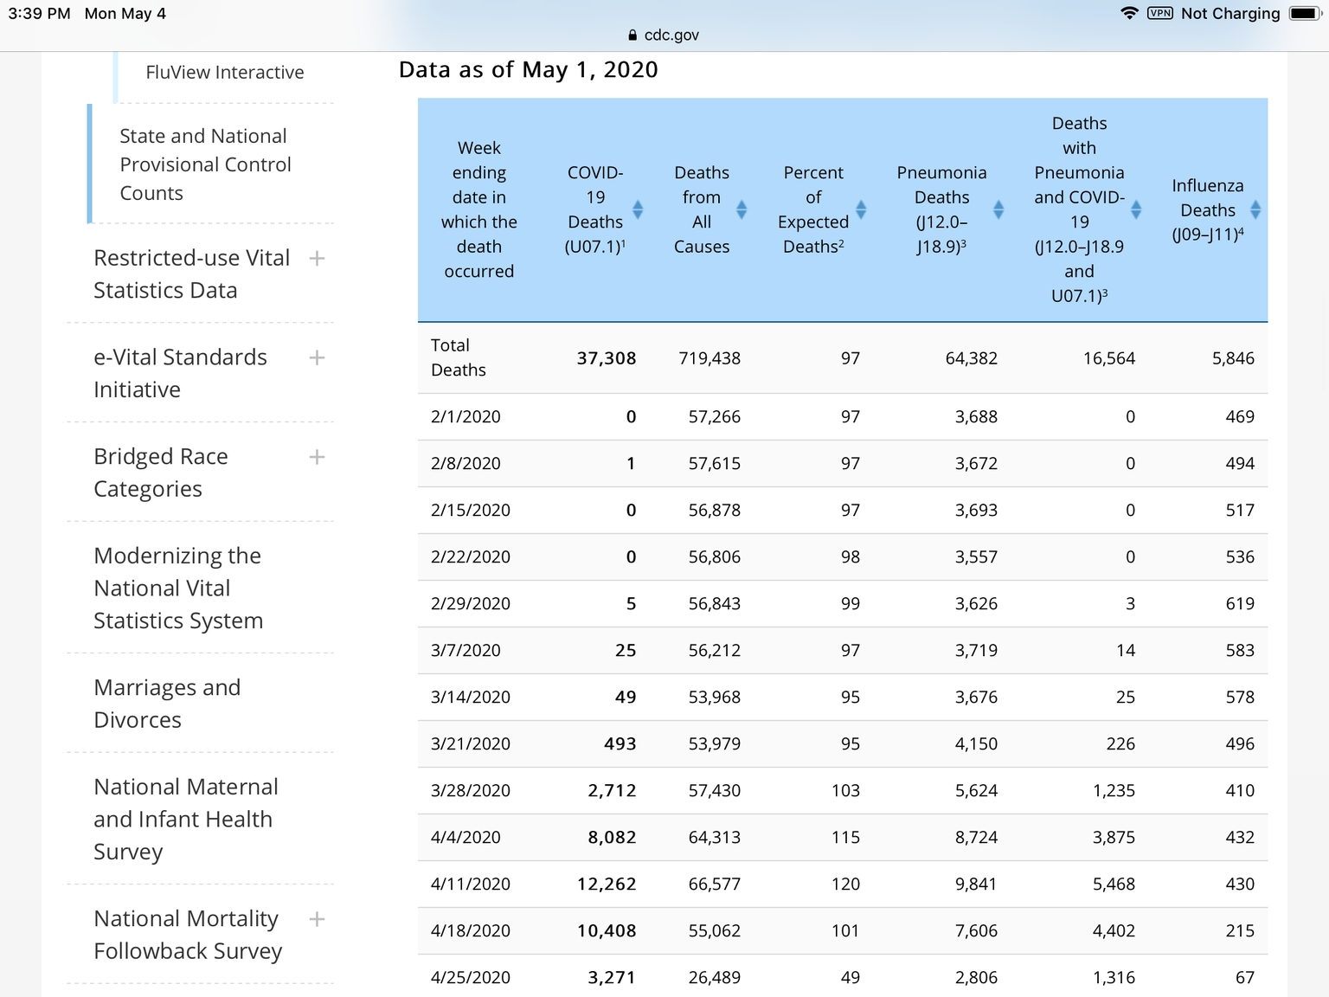This screenshot has height=997, width=1329.
Task: Select percent of expected deaths value 120
Action: 846,884
